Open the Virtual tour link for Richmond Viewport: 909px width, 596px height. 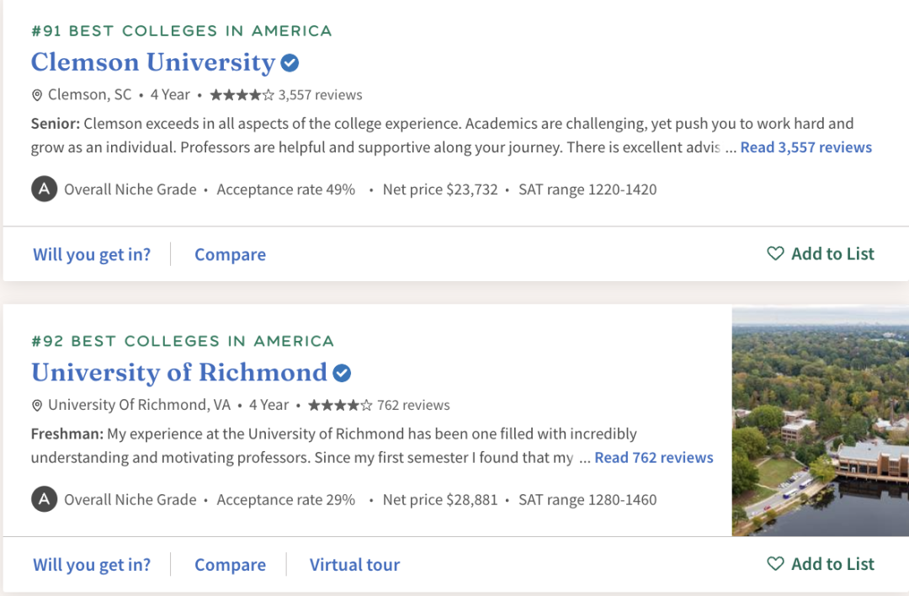click(x=354, y=565)
